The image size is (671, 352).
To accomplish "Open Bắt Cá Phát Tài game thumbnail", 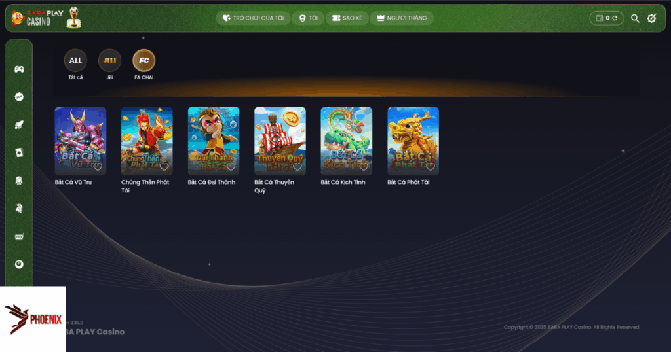I will [413, 141].
